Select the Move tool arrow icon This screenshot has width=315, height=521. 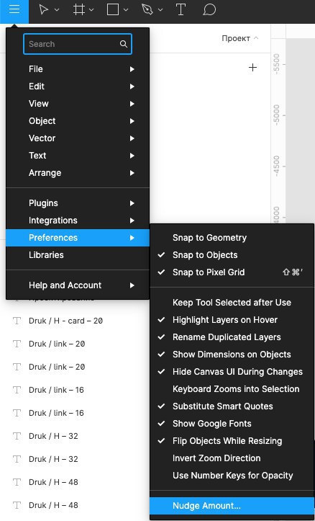tap(43, 9)
